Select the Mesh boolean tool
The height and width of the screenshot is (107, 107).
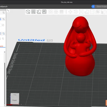98,12
